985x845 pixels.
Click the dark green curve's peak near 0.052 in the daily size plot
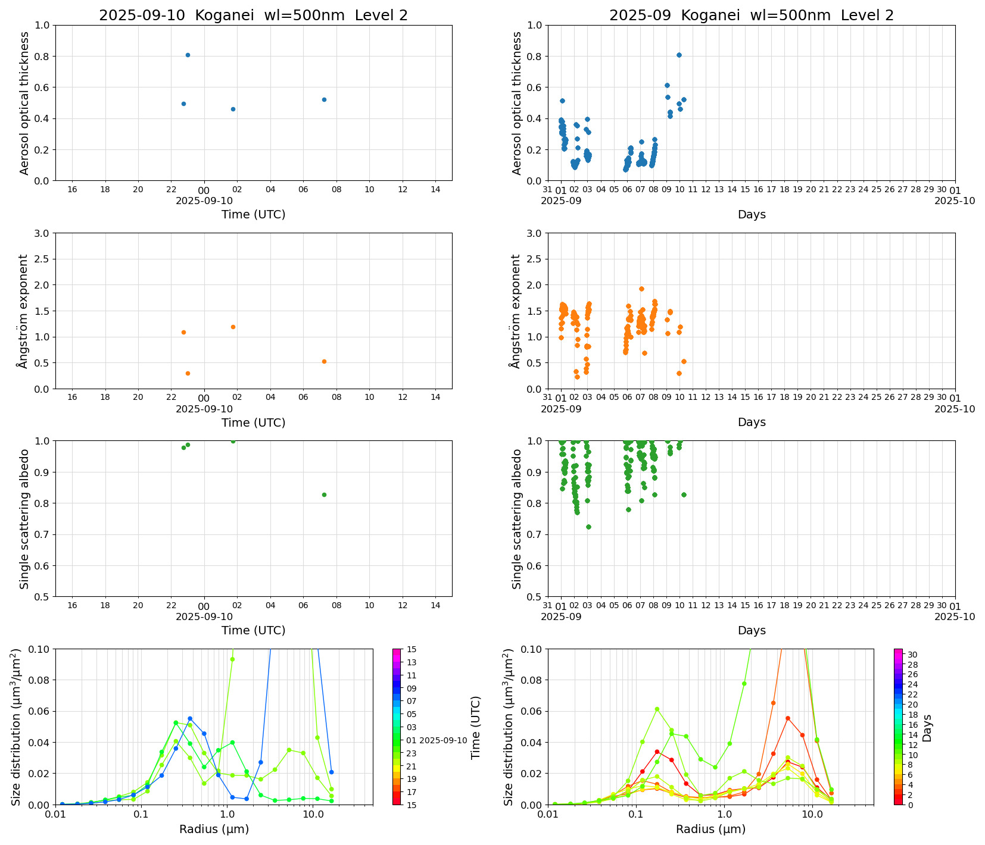[176, 722]
